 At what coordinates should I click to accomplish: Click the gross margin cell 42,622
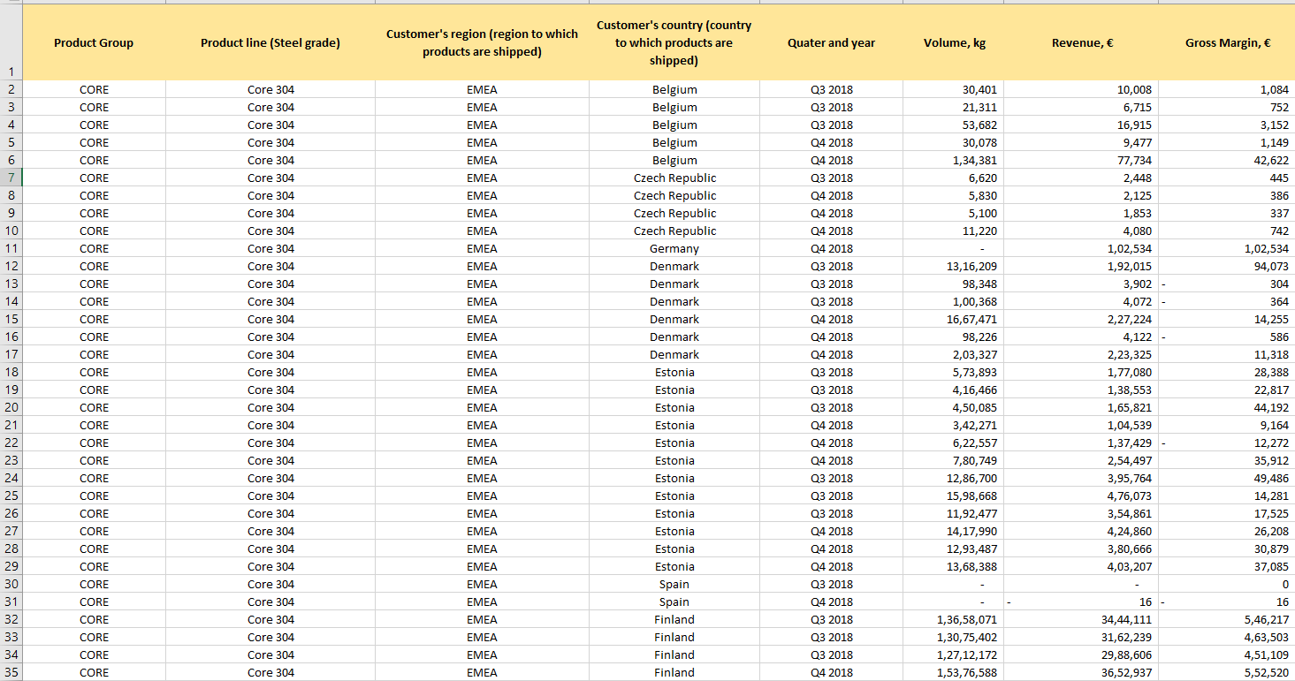(x=1227, y=160)
